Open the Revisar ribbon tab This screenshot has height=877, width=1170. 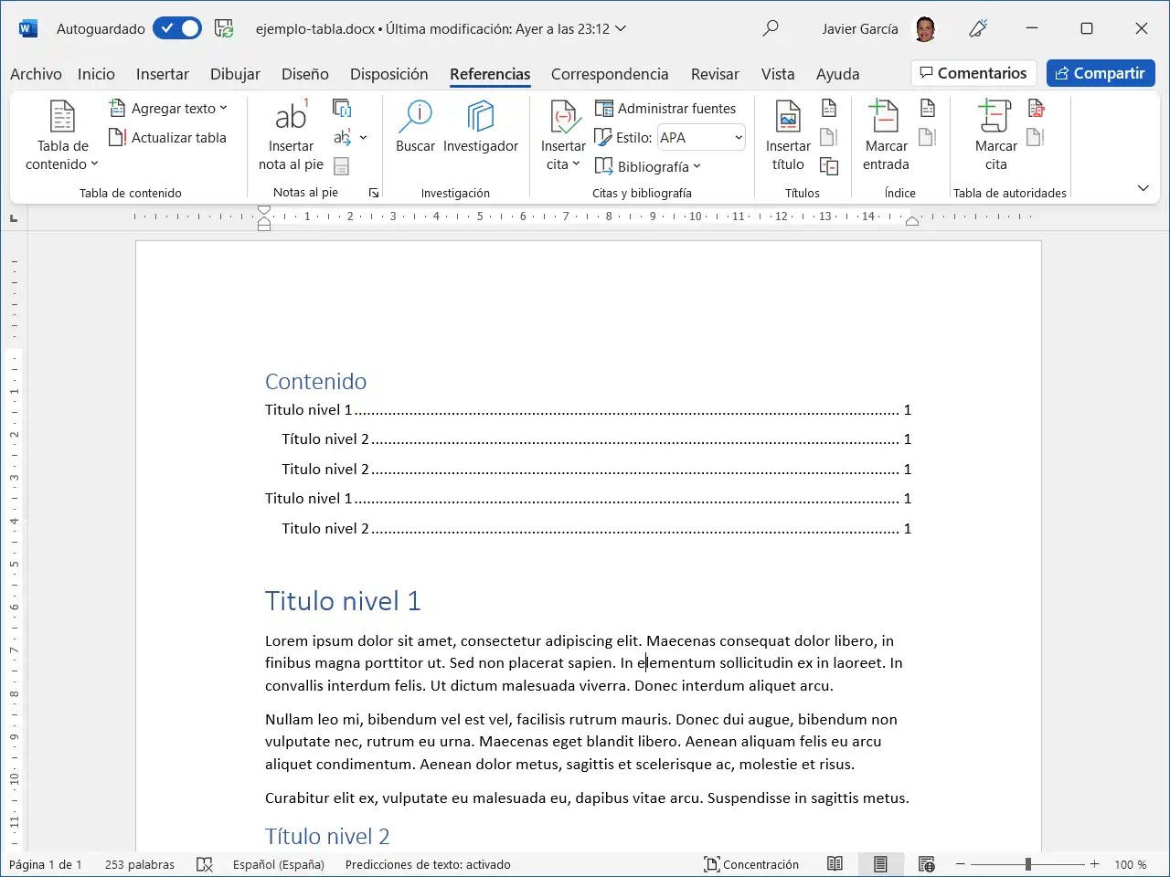[x=715, y=74]
